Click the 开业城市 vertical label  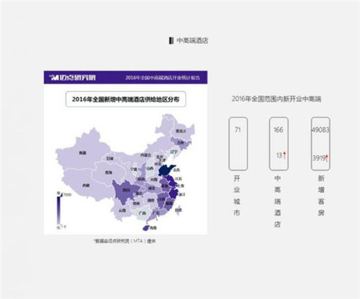[237, 195]
